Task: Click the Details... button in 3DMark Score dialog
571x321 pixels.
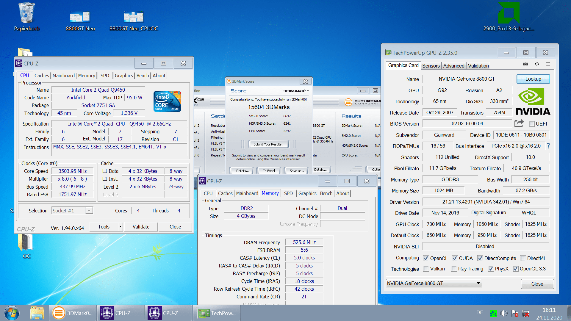Action: pos(242,171)
